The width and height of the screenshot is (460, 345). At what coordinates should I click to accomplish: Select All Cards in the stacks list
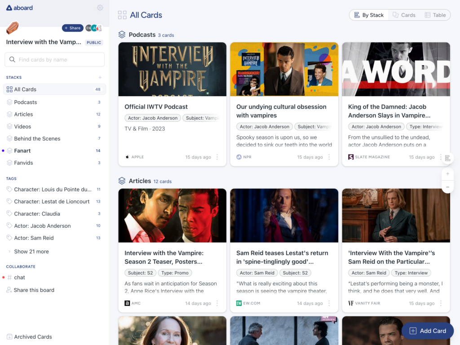pos(54,89)
